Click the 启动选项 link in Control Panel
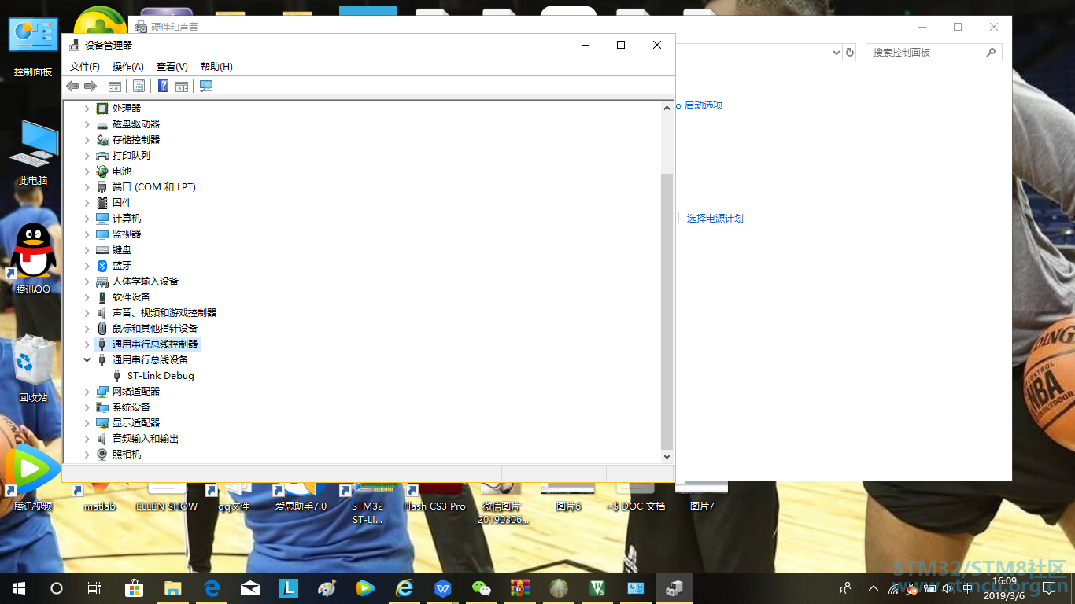The height and width of the screenshot is (604, 1075). pyautogui.click(x=704, y=105)
